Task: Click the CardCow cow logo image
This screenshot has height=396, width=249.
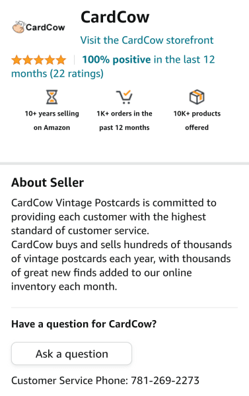Action: tap(38, 27)
